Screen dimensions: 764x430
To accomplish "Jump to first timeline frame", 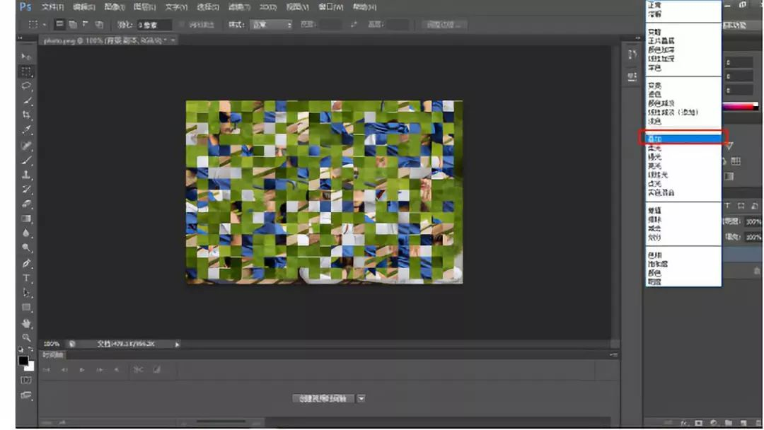I will click(46, 370).
